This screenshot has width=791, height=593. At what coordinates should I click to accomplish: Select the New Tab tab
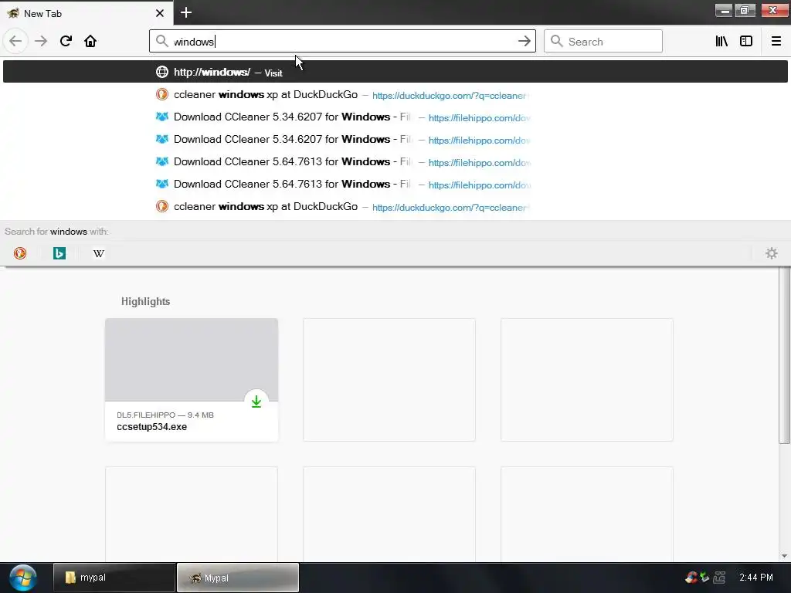pos(87,13)
